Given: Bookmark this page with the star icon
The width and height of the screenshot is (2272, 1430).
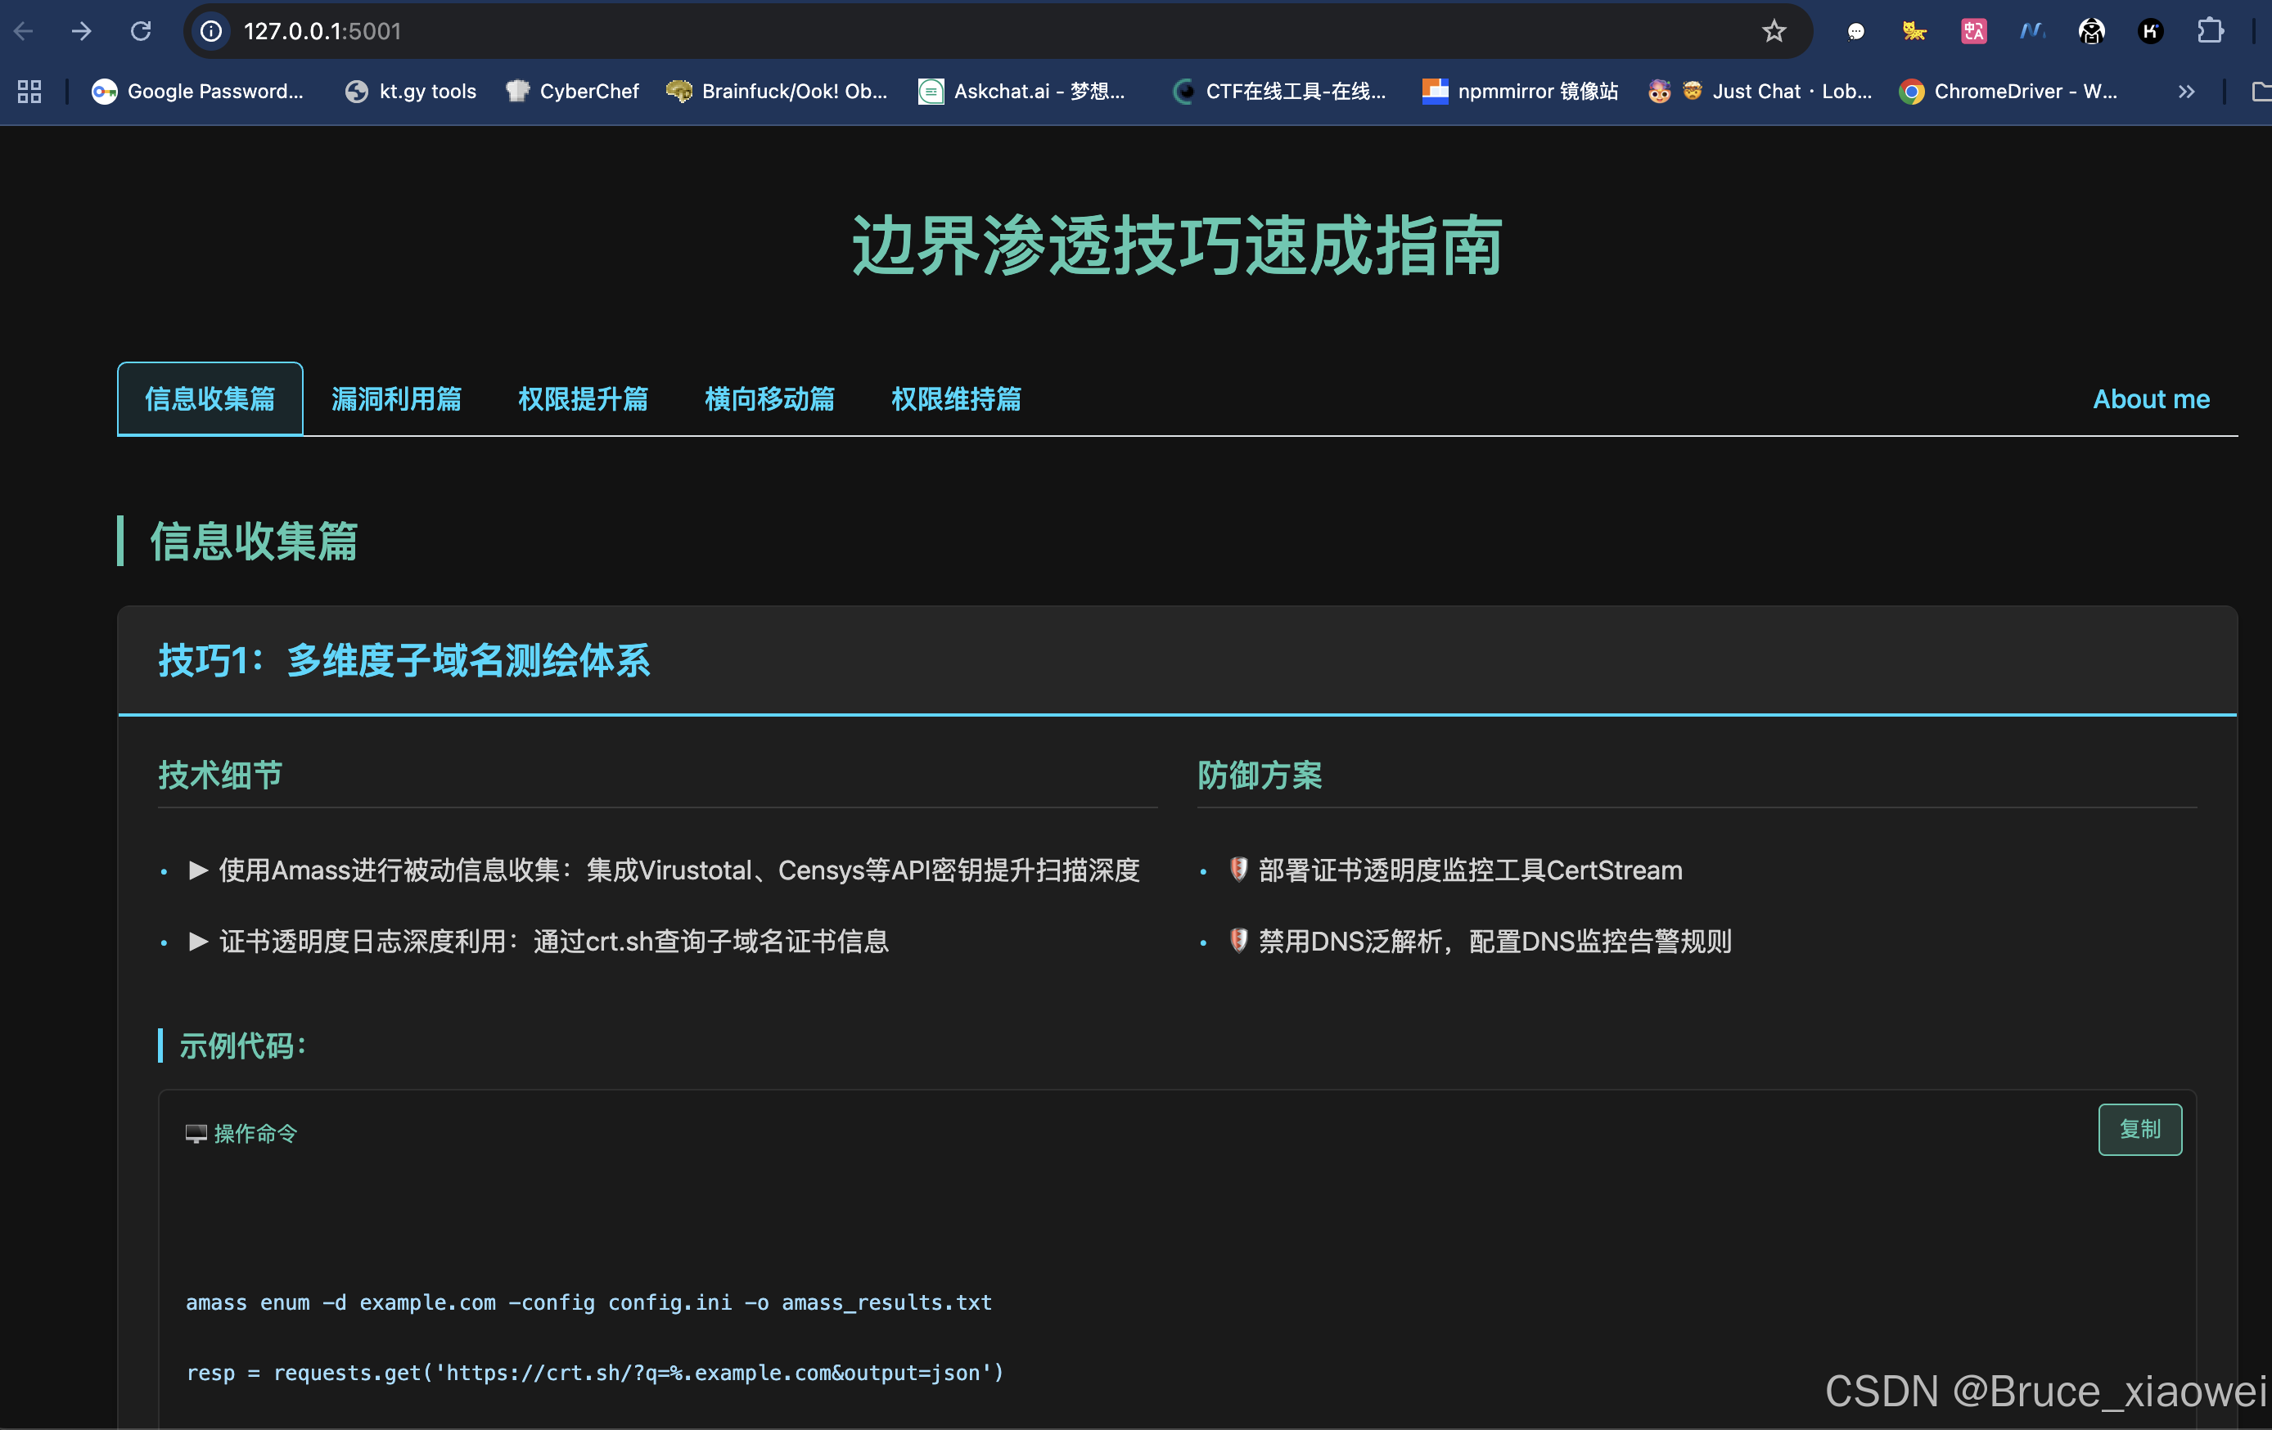Looking at the screenshot, I should click(1774, 31).
